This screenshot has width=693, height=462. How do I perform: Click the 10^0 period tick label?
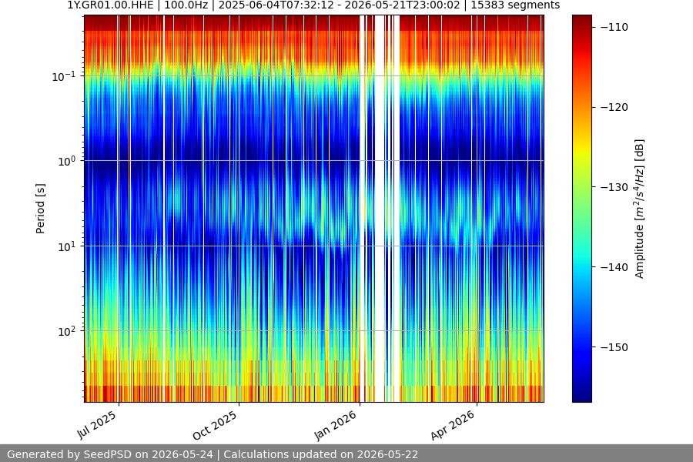(x=66, y=162)
